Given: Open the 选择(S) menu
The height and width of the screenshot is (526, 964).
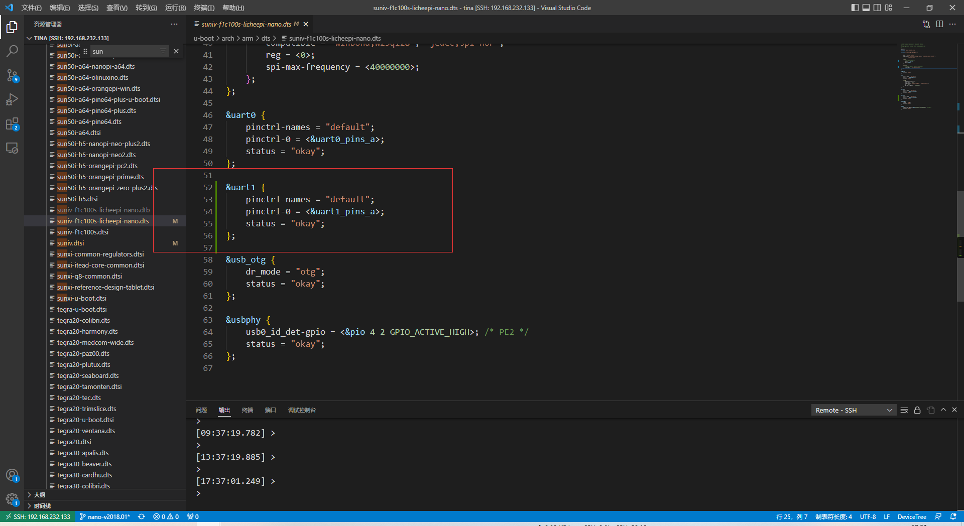Looking at the screenshot, I should [88, 8].
